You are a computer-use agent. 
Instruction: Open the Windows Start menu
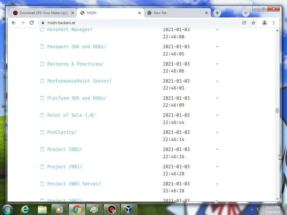point(8,209)
